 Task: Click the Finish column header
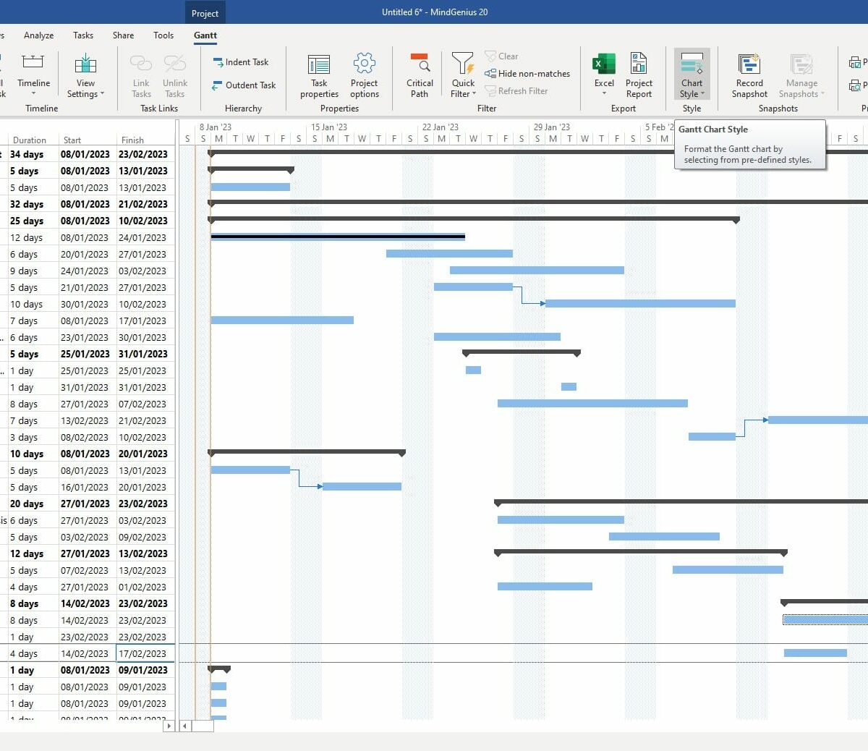[x=132, y=140]
